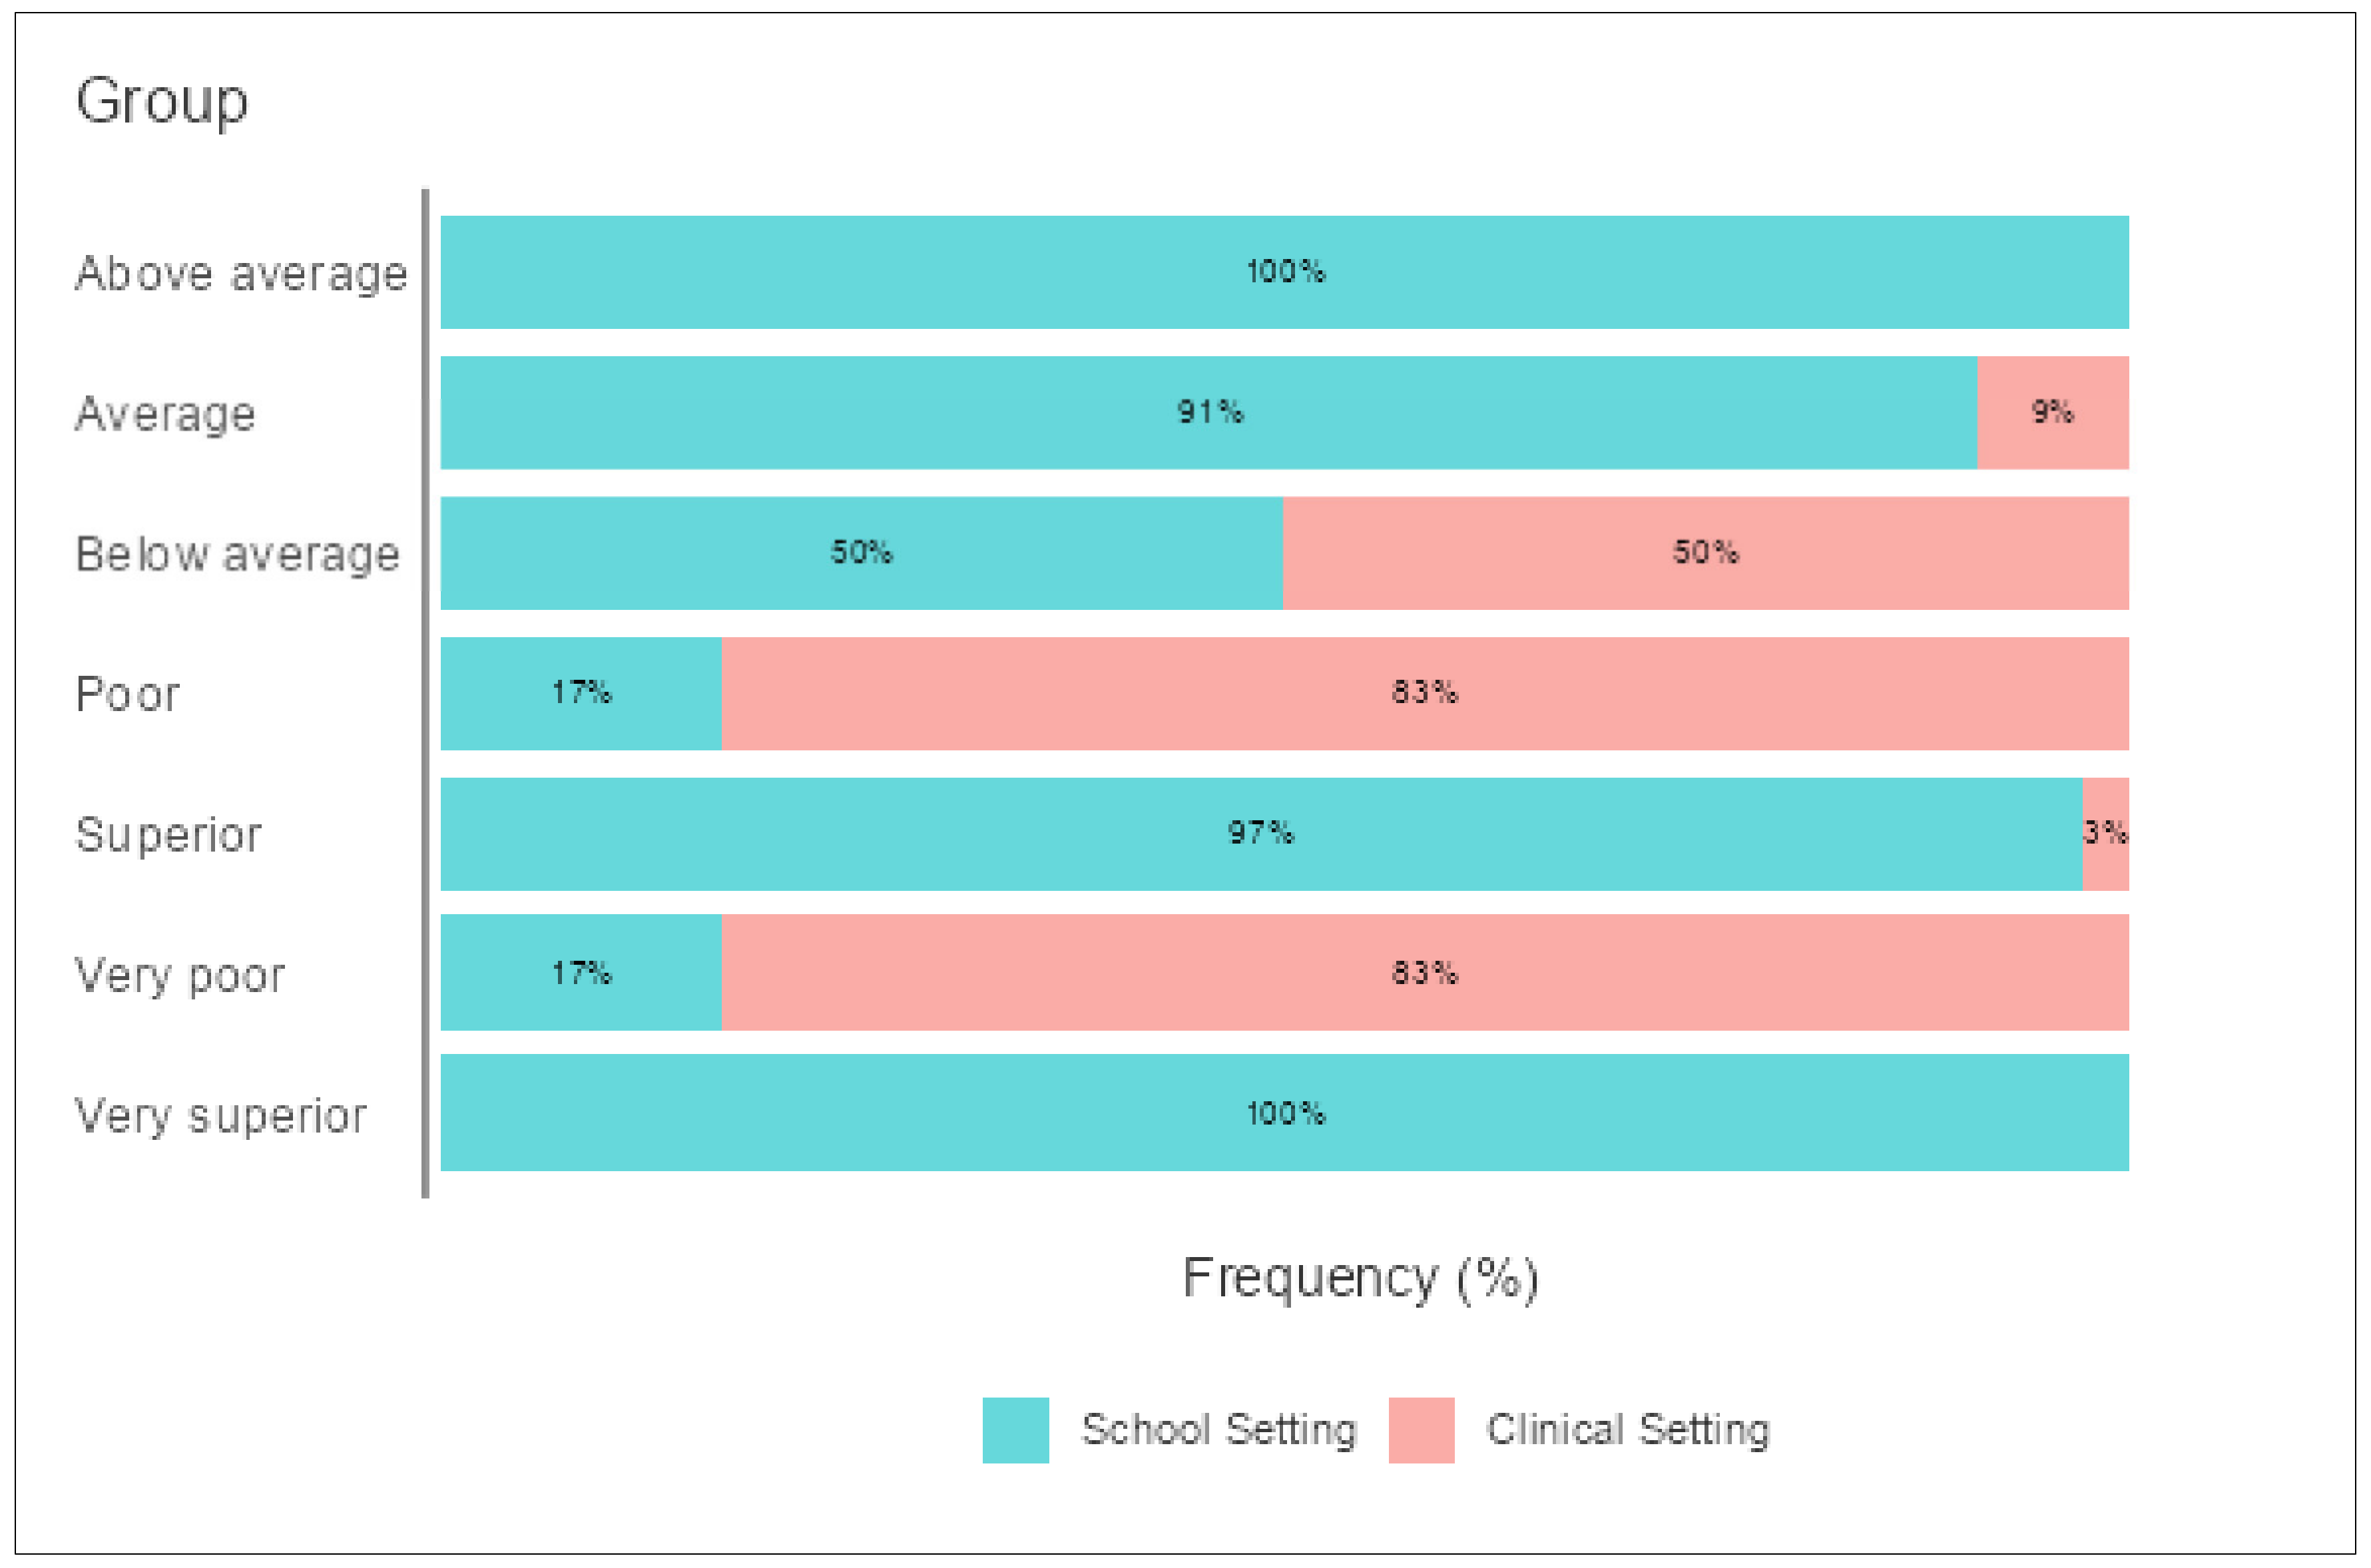This screenshot has height=1568, width=2371.
Task: Click the Very poor 83% clinical segment
Action: coord(1425,972)
